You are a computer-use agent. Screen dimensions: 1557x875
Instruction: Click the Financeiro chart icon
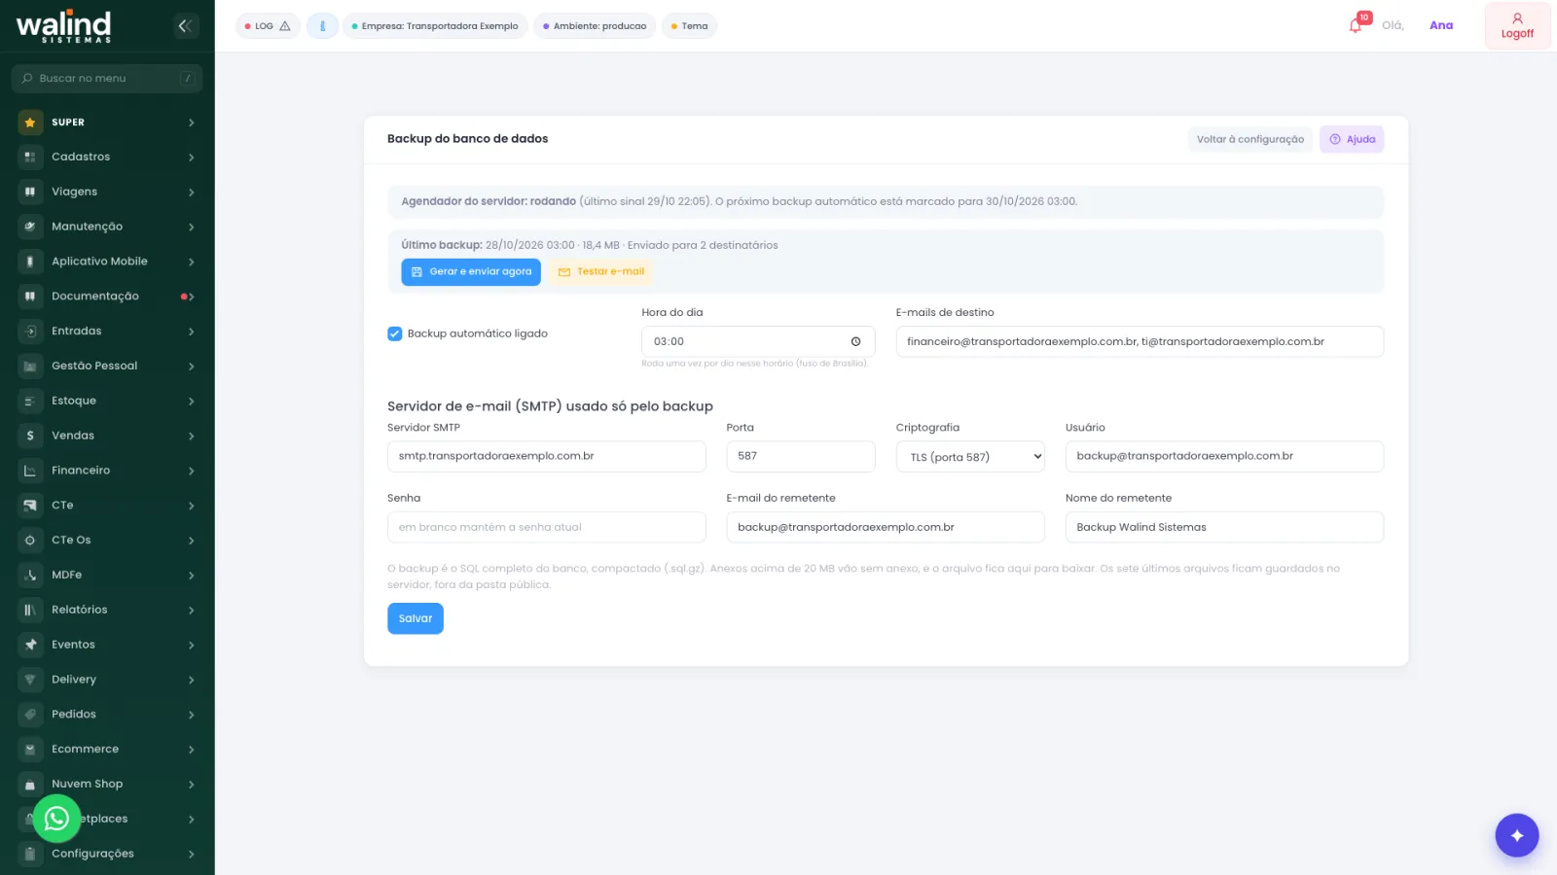30,471
